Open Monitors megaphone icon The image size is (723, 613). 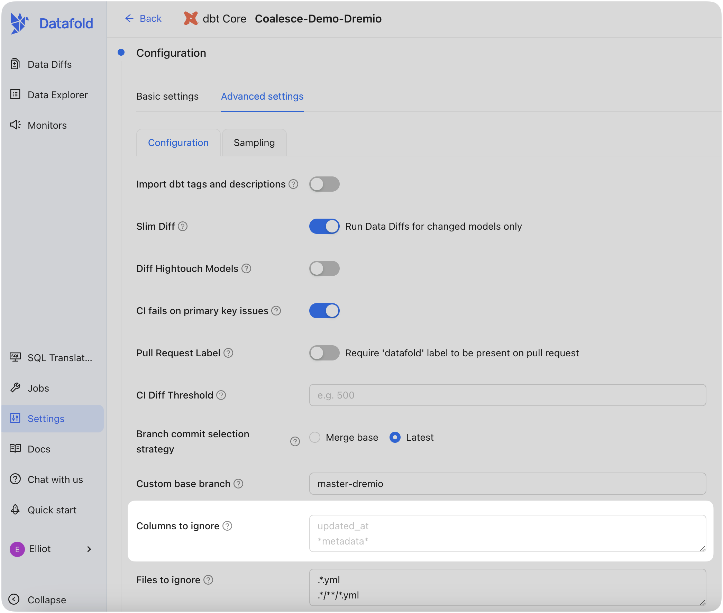coord(15,125)
